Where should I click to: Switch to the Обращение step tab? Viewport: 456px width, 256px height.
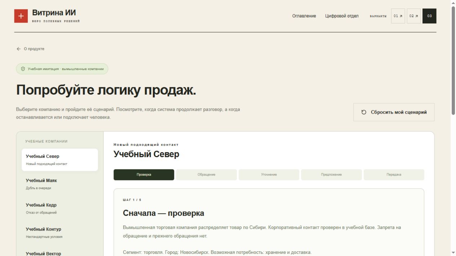click(x=207, y=175)
